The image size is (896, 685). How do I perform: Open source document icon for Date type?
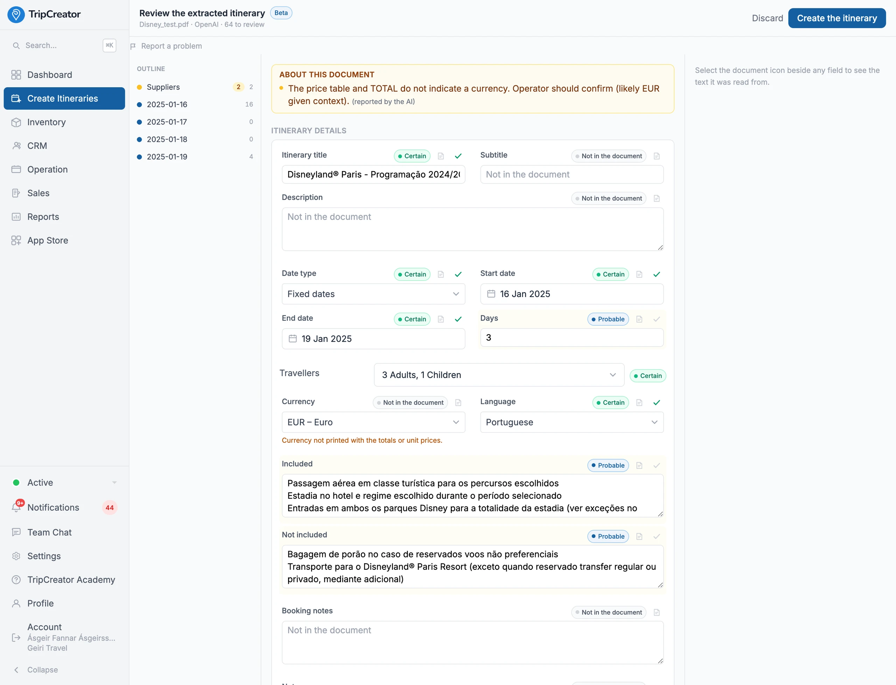click(440, 275)
